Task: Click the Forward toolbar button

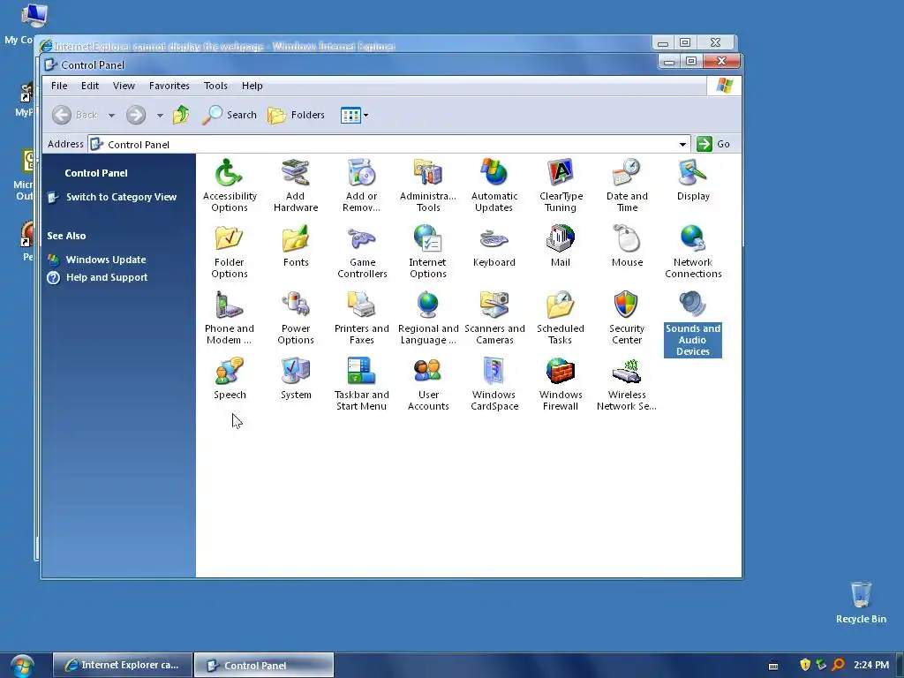Action: coord(136,115)
